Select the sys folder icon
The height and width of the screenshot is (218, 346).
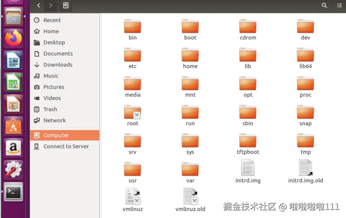pyautogui.click(x=190, y=140)
